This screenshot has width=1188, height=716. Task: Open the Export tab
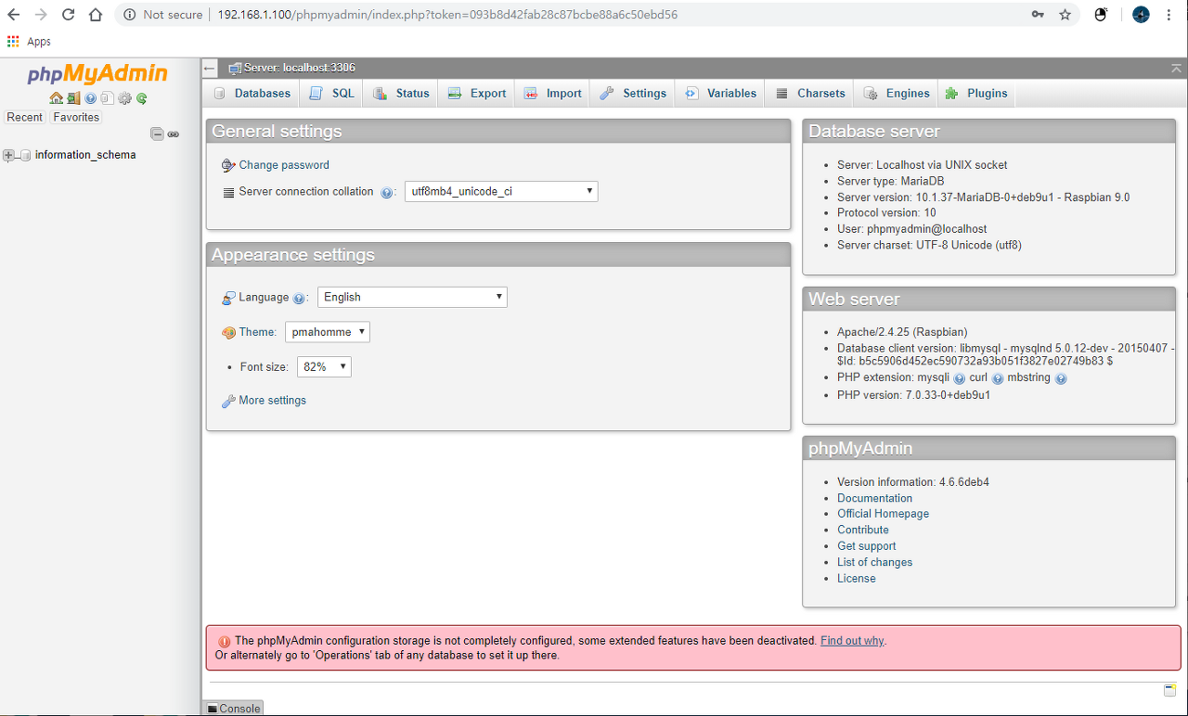click(x=476, y=94)
